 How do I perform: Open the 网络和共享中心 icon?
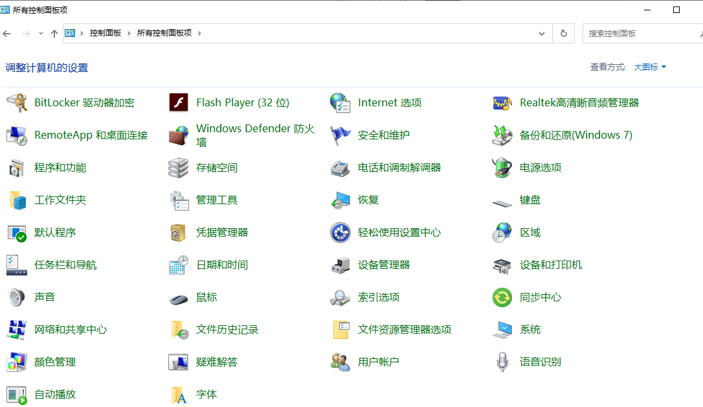coord(17,330)
